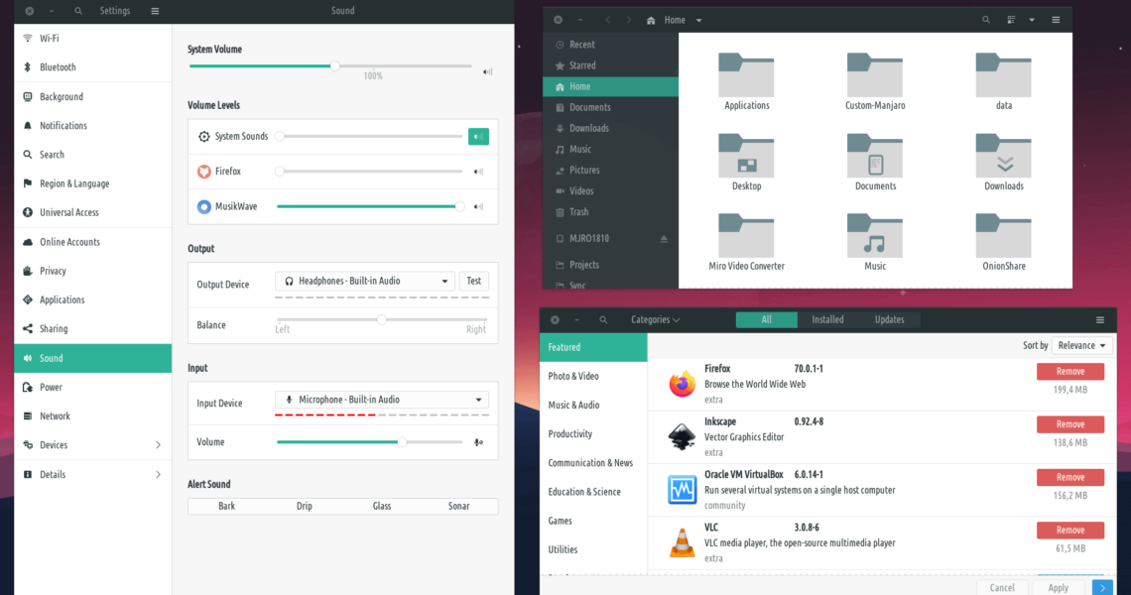
Task: Click the search icon in Settings header
Action: (78, 11)
